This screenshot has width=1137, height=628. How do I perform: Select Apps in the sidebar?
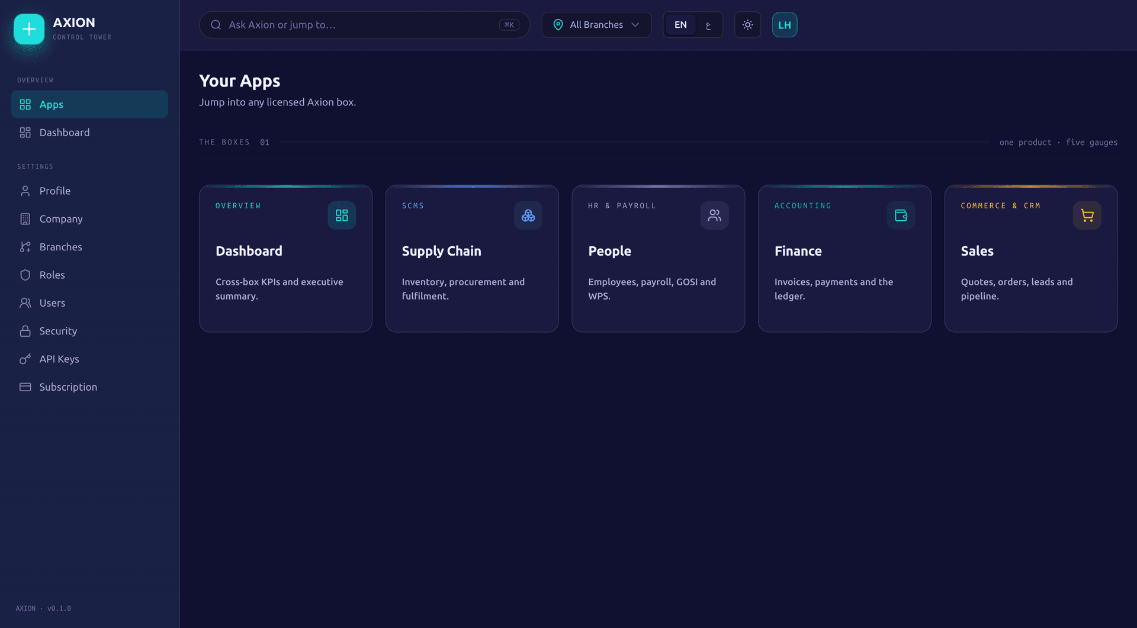pyautogui.click(x=89, y=105)
